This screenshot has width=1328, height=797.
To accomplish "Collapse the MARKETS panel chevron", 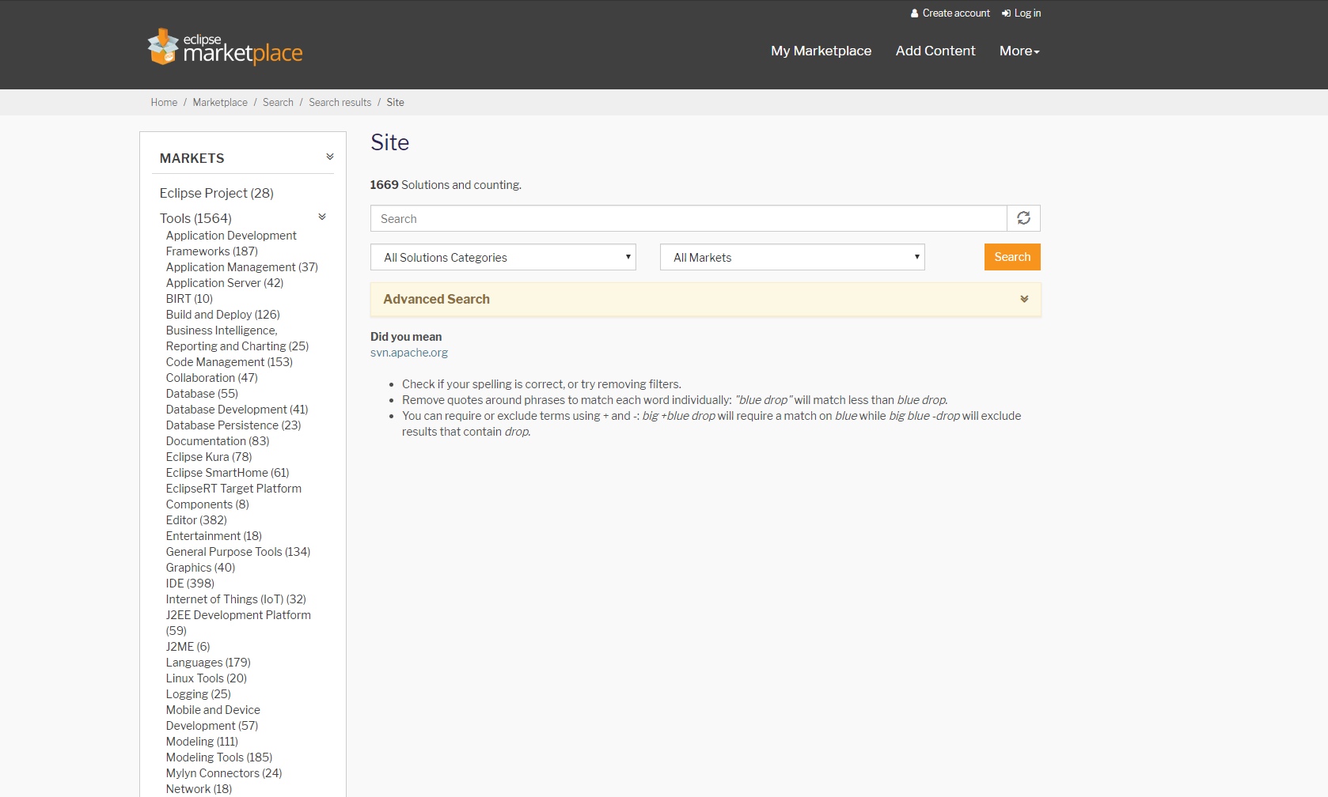I will pyautogui.click(x=330, y=157).
